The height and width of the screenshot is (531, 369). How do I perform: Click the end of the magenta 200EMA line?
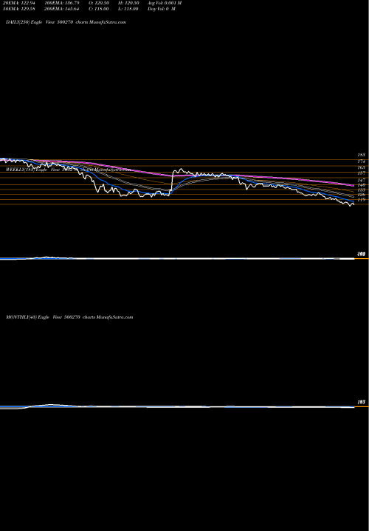click(x=354, y=185)
